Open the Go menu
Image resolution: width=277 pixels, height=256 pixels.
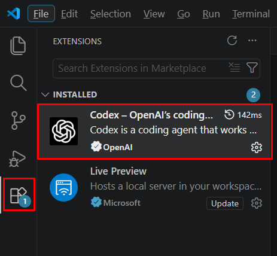184,14
